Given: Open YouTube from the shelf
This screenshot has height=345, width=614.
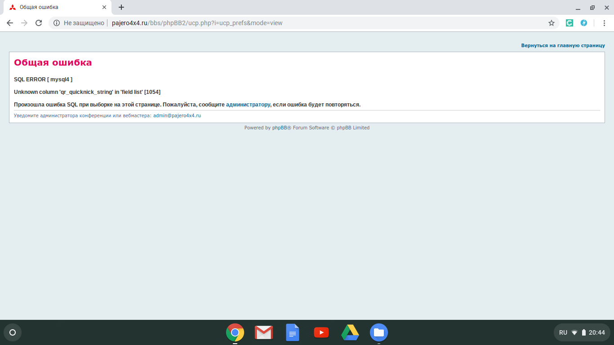Looking at the screenshot, I should pyautogui.click(x=321, y=332).
